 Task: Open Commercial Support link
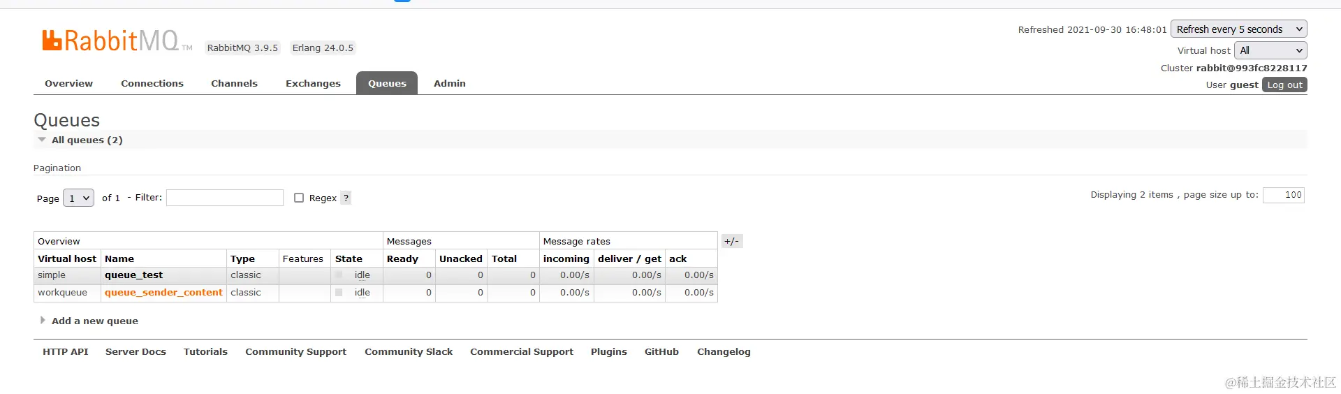coord(522,351)
